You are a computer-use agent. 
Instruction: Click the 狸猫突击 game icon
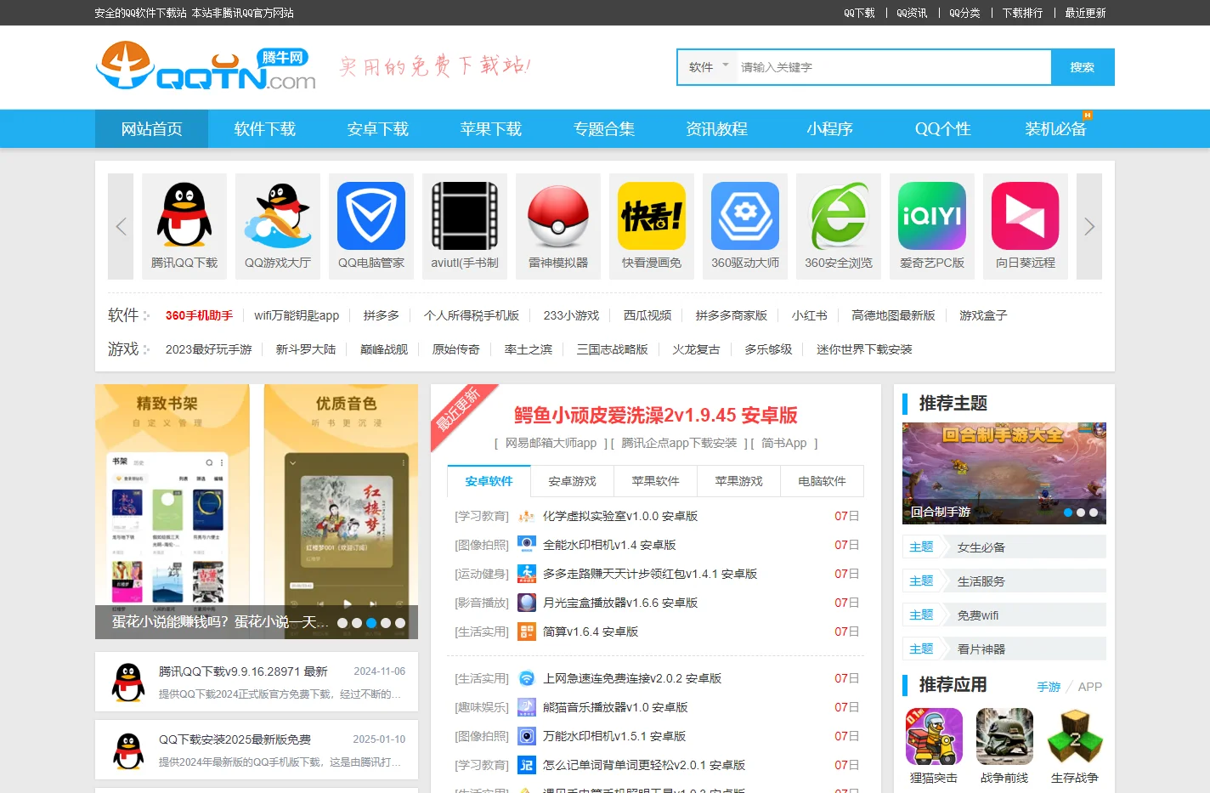934,737
